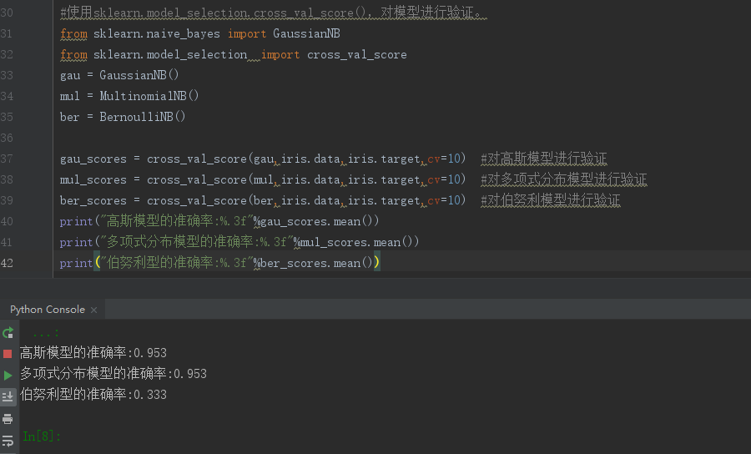Click console output '伯努利型的准确率:0.333'
751x454 pixels.
tap(93, 395)
